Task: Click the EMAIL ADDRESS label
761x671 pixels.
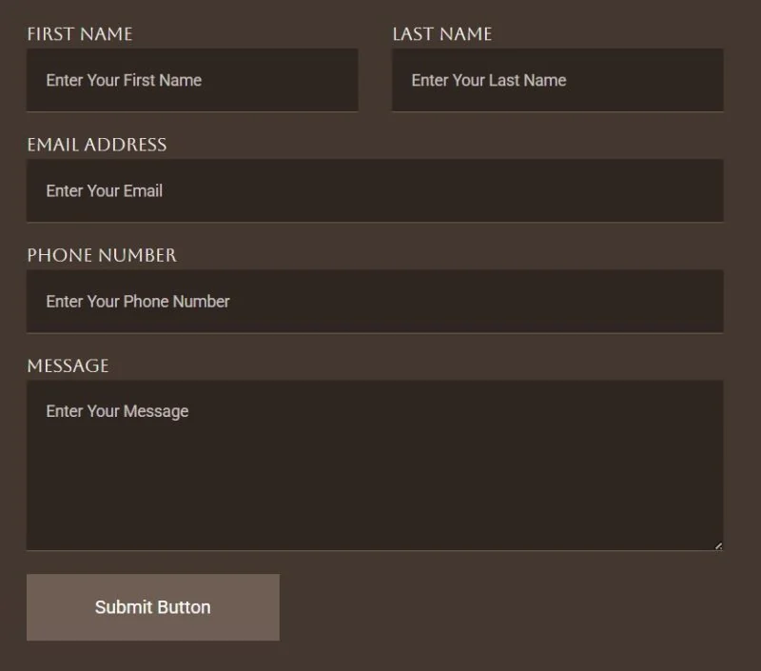Action: [97, 145]
